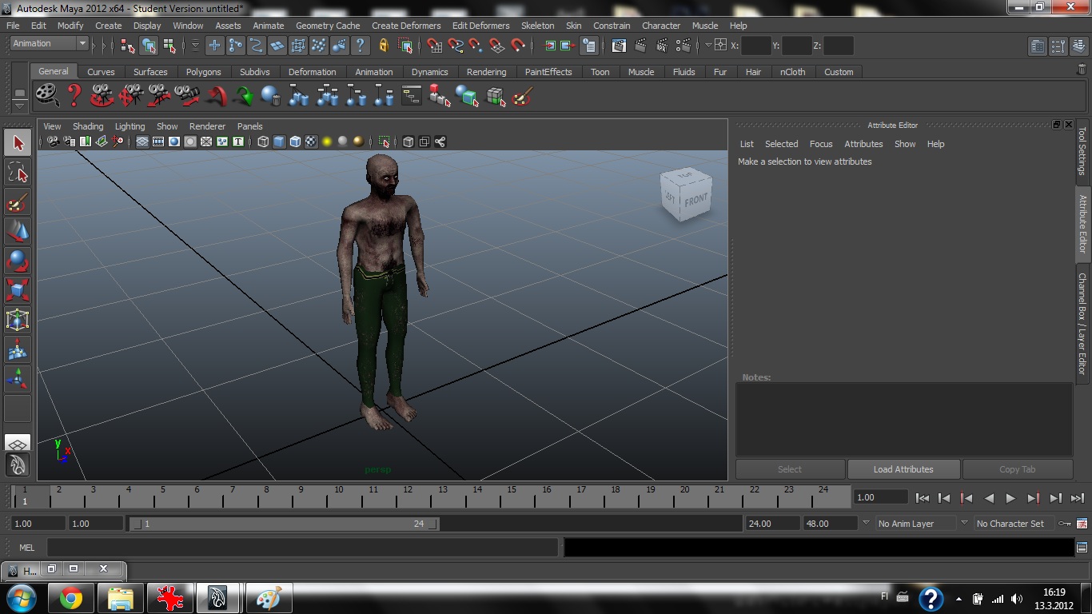1092x614 pixels.
Task: Click the trash can icon on the shelf
Action: 1082,70
